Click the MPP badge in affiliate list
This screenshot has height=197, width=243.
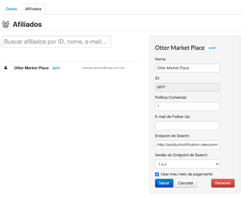pos(56,68)
